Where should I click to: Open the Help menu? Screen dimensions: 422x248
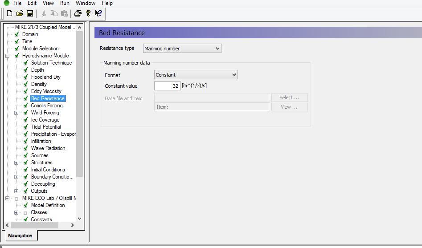107,3
